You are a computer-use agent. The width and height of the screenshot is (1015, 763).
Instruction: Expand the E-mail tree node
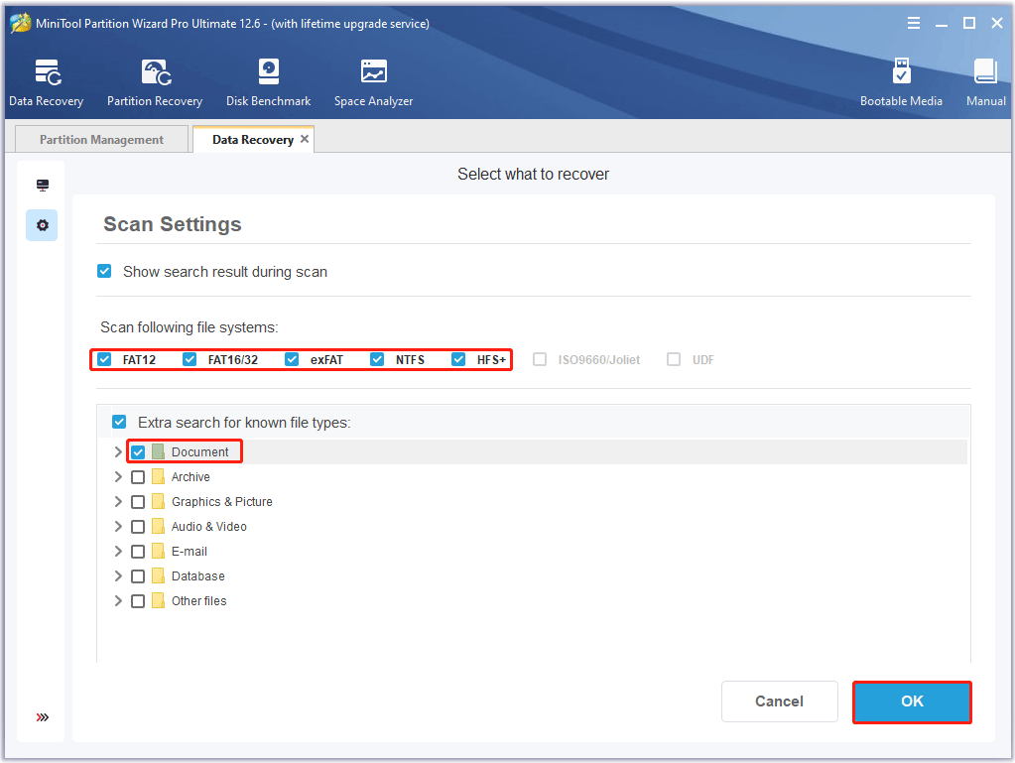118,552
